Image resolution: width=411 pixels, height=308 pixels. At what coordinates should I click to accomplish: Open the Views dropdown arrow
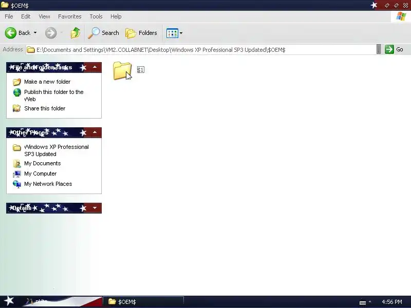tap(181, 33)
